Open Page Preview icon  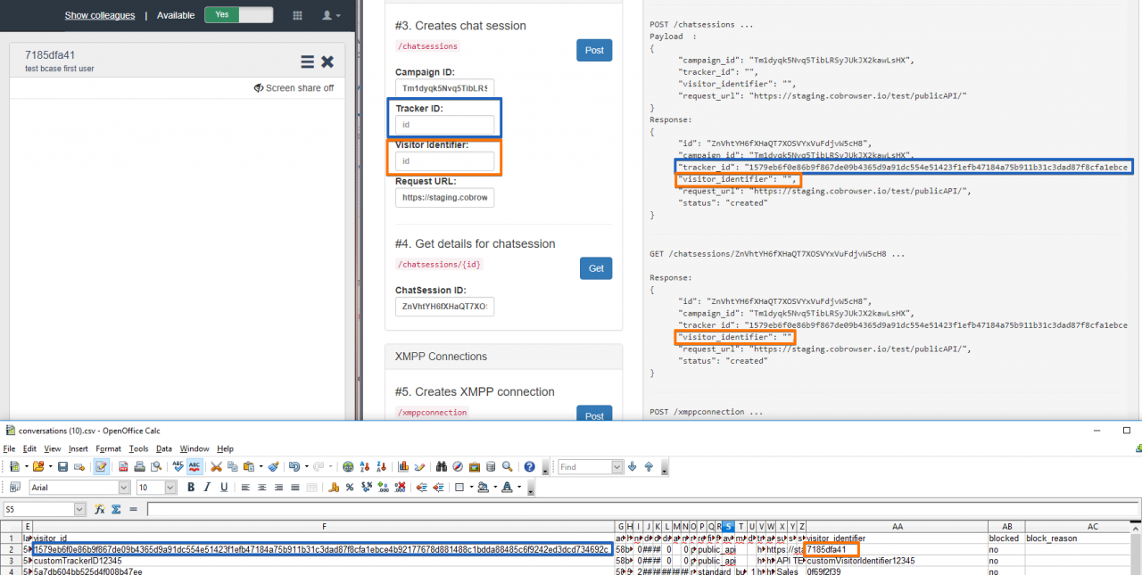click(x=155, y=466)
